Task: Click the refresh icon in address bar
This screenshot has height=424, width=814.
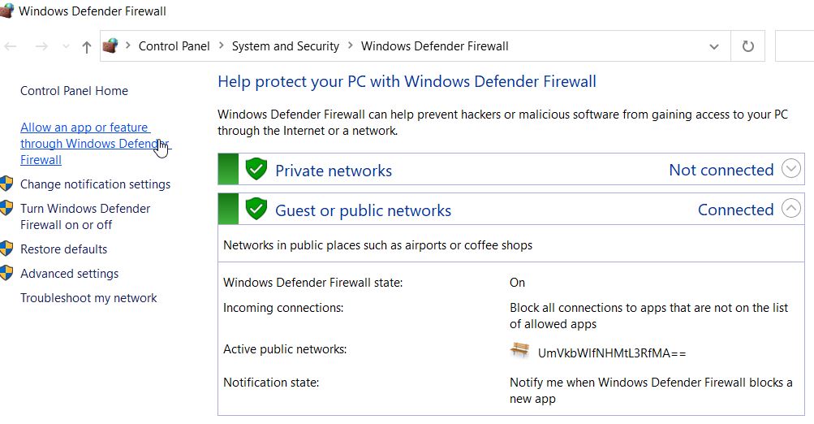Action: [747, 46]
